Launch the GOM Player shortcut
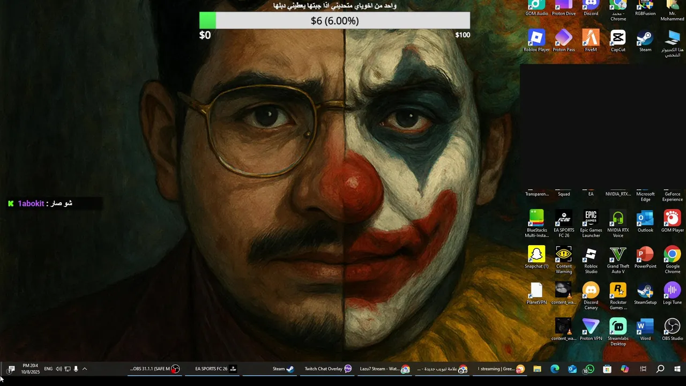 [x=672, y=221]
